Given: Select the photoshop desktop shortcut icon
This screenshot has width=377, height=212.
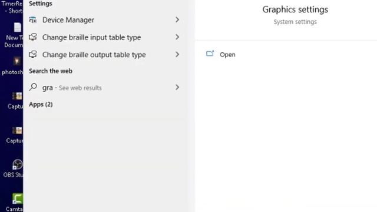Looking at the screenshot, I should click(x=17, y=61).
